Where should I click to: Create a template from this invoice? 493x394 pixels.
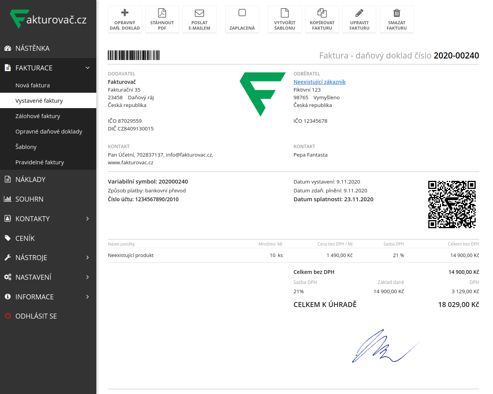coord(285,19)
